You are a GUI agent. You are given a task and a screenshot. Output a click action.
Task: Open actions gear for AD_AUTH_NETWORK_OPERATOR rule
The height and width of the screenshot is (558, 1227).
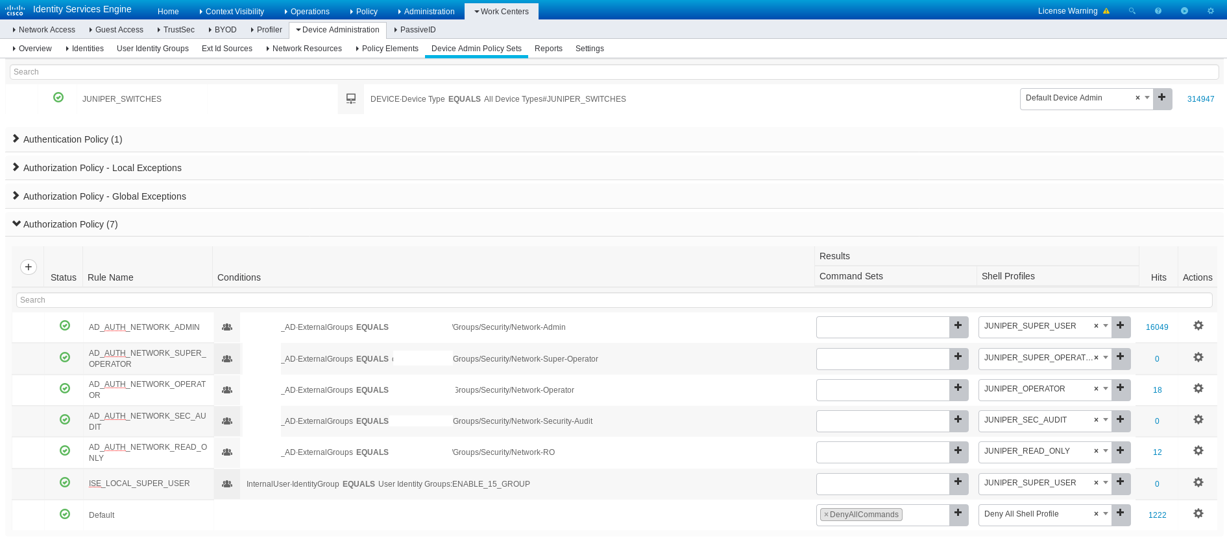1198,388
